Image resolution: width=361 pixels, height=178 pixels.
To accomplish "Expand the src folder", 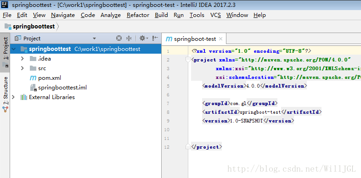I will 23,68.
